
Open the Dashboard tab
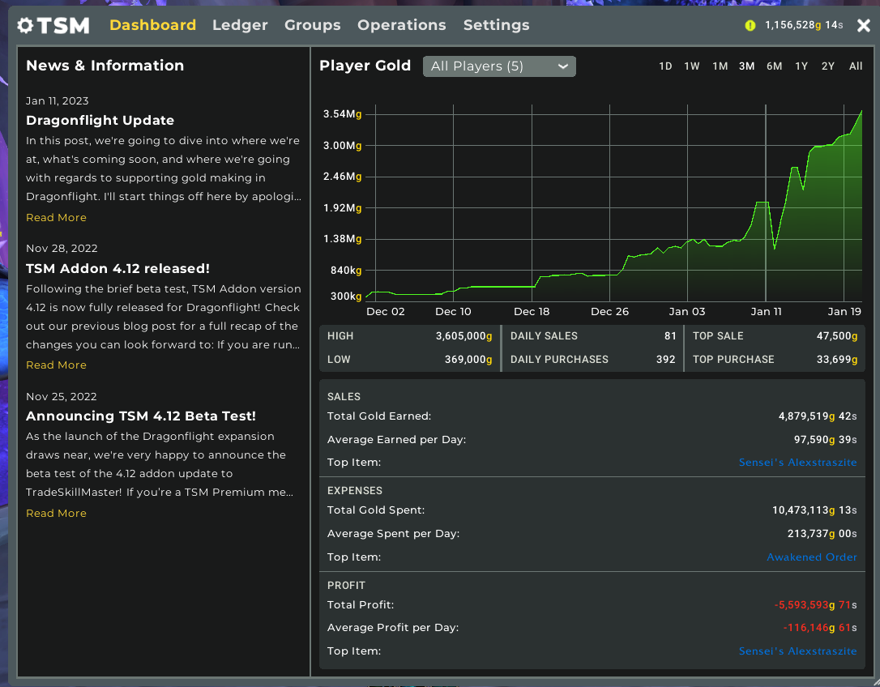click(152, 25)
